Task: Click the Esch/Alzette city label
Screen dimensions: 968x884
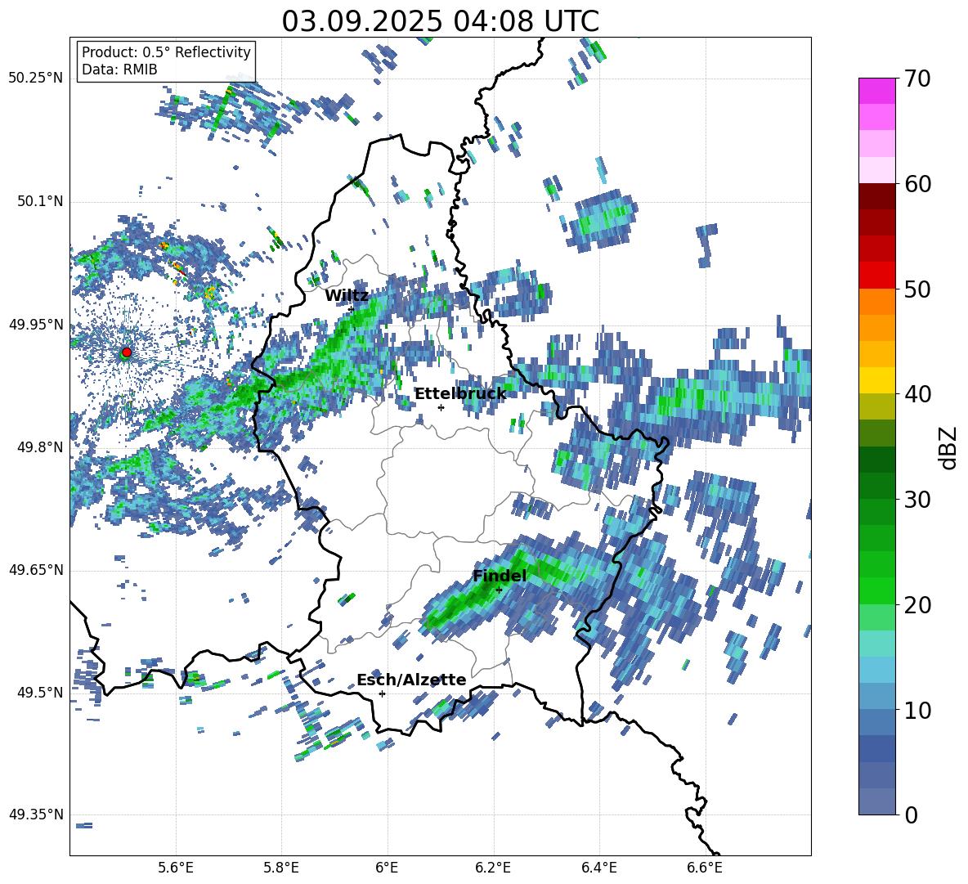Action: click(411, 680)
